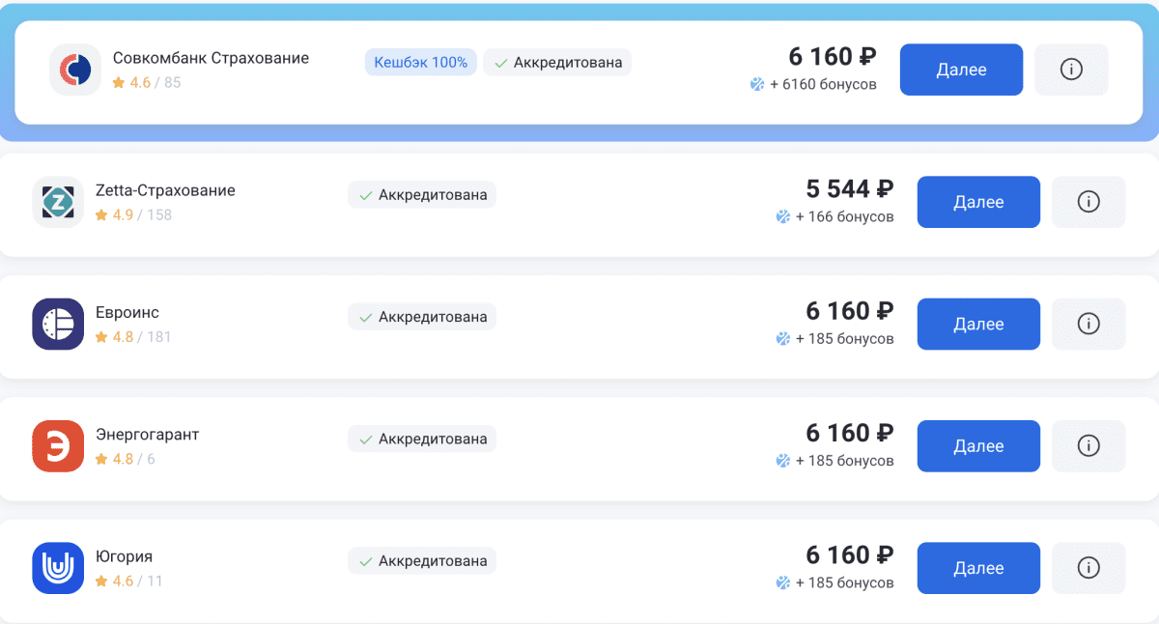The image size is (1159, 624).
Task: Click the Zetta-Страхование company name
Action: coord(165,190)
